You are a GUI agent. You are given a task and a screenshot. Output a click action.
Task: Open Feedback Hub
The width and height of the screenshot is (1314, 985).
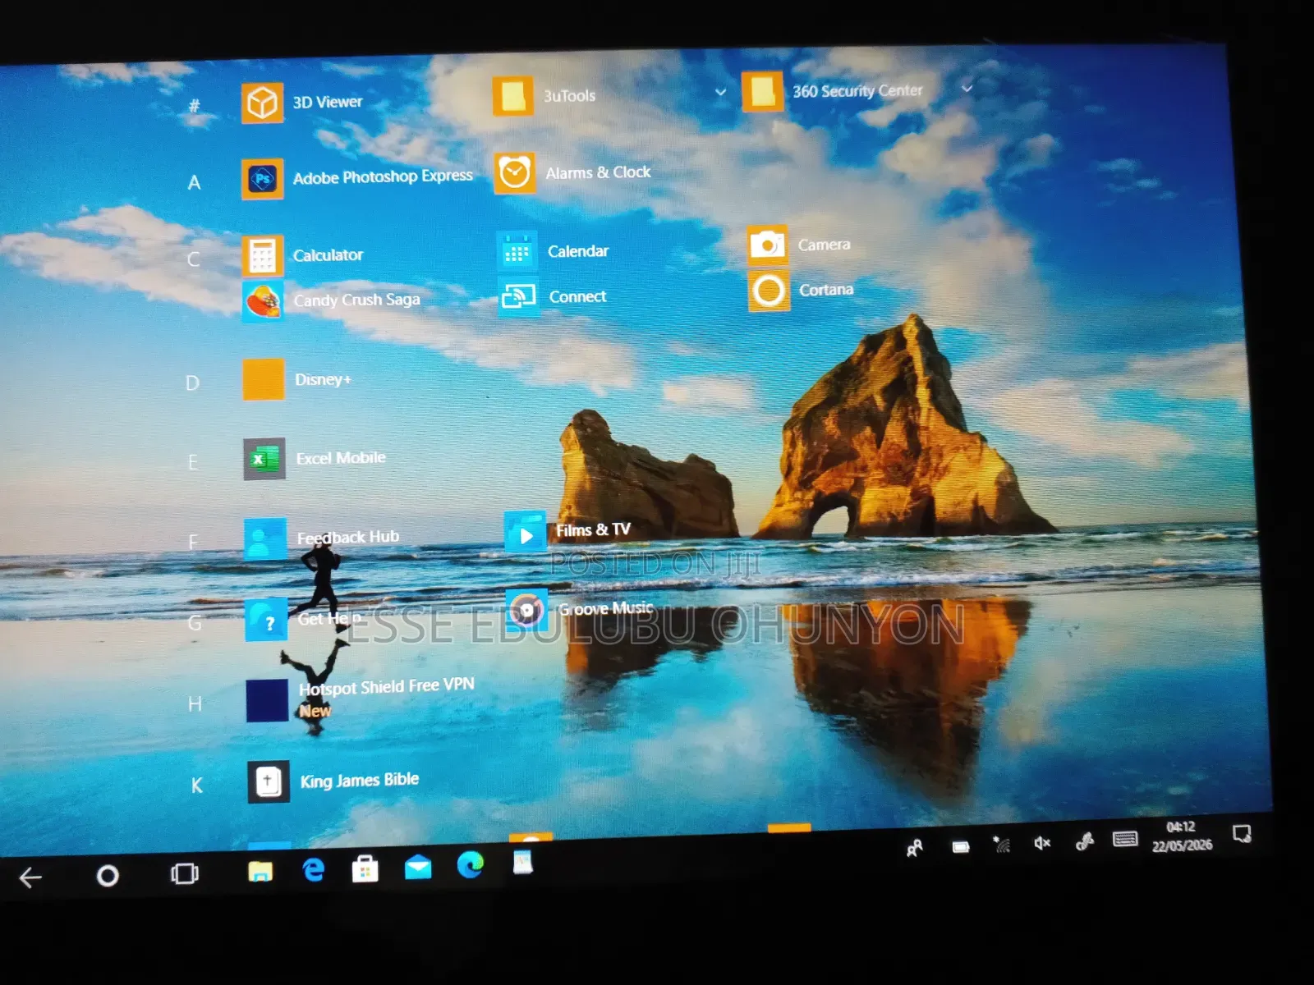tap(265, 538)
